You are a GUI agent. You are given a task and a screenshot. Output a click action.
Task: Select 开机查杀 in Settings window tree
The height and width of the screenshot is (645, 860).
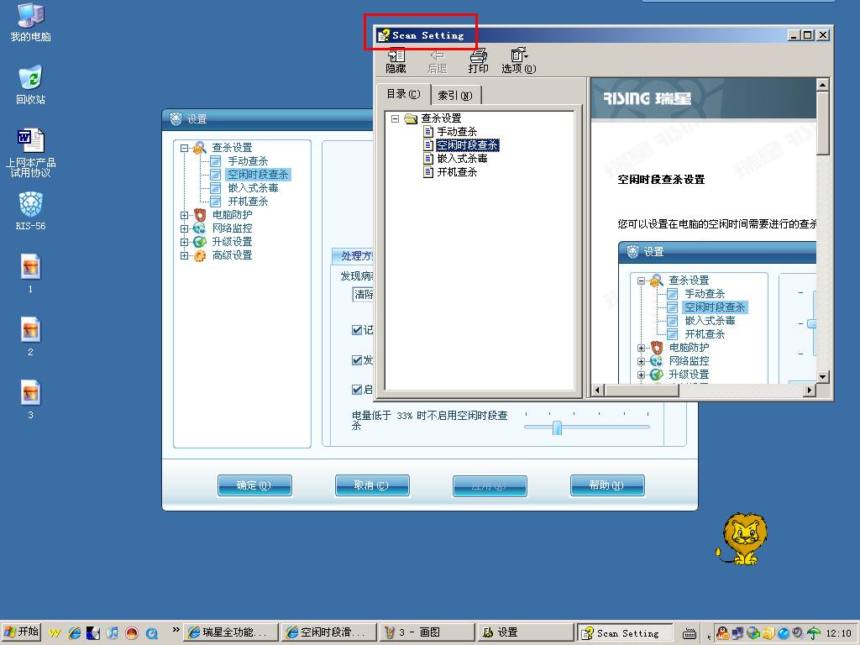[x=248, y=202]
